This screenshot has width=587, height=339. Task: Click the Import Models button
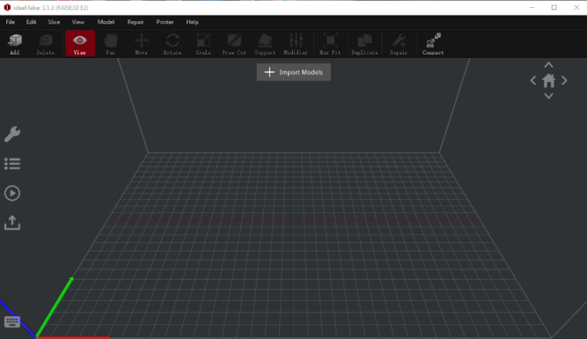click(x=294, y=72)
